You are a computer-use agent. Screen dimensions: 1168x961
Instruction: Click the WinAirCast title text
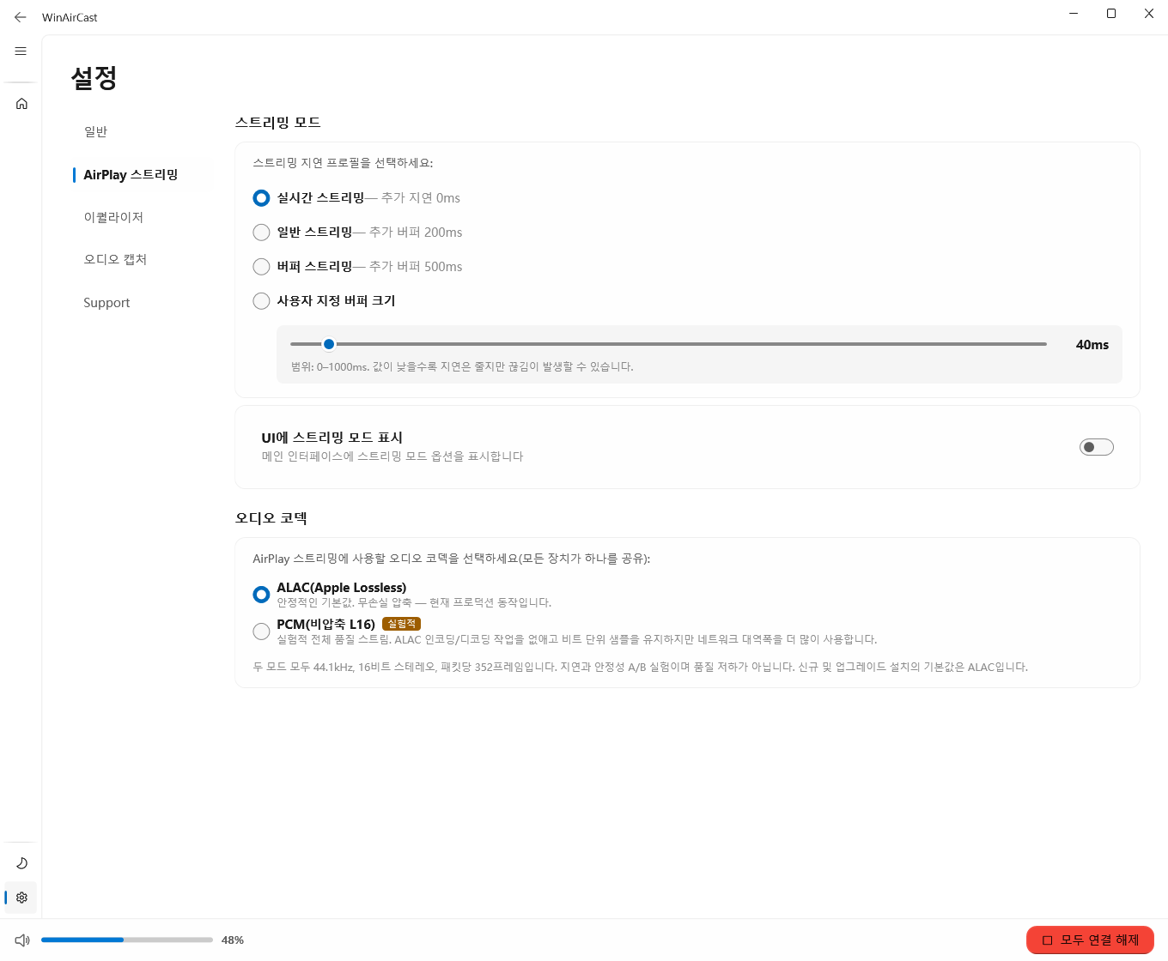tap(70, 17)
